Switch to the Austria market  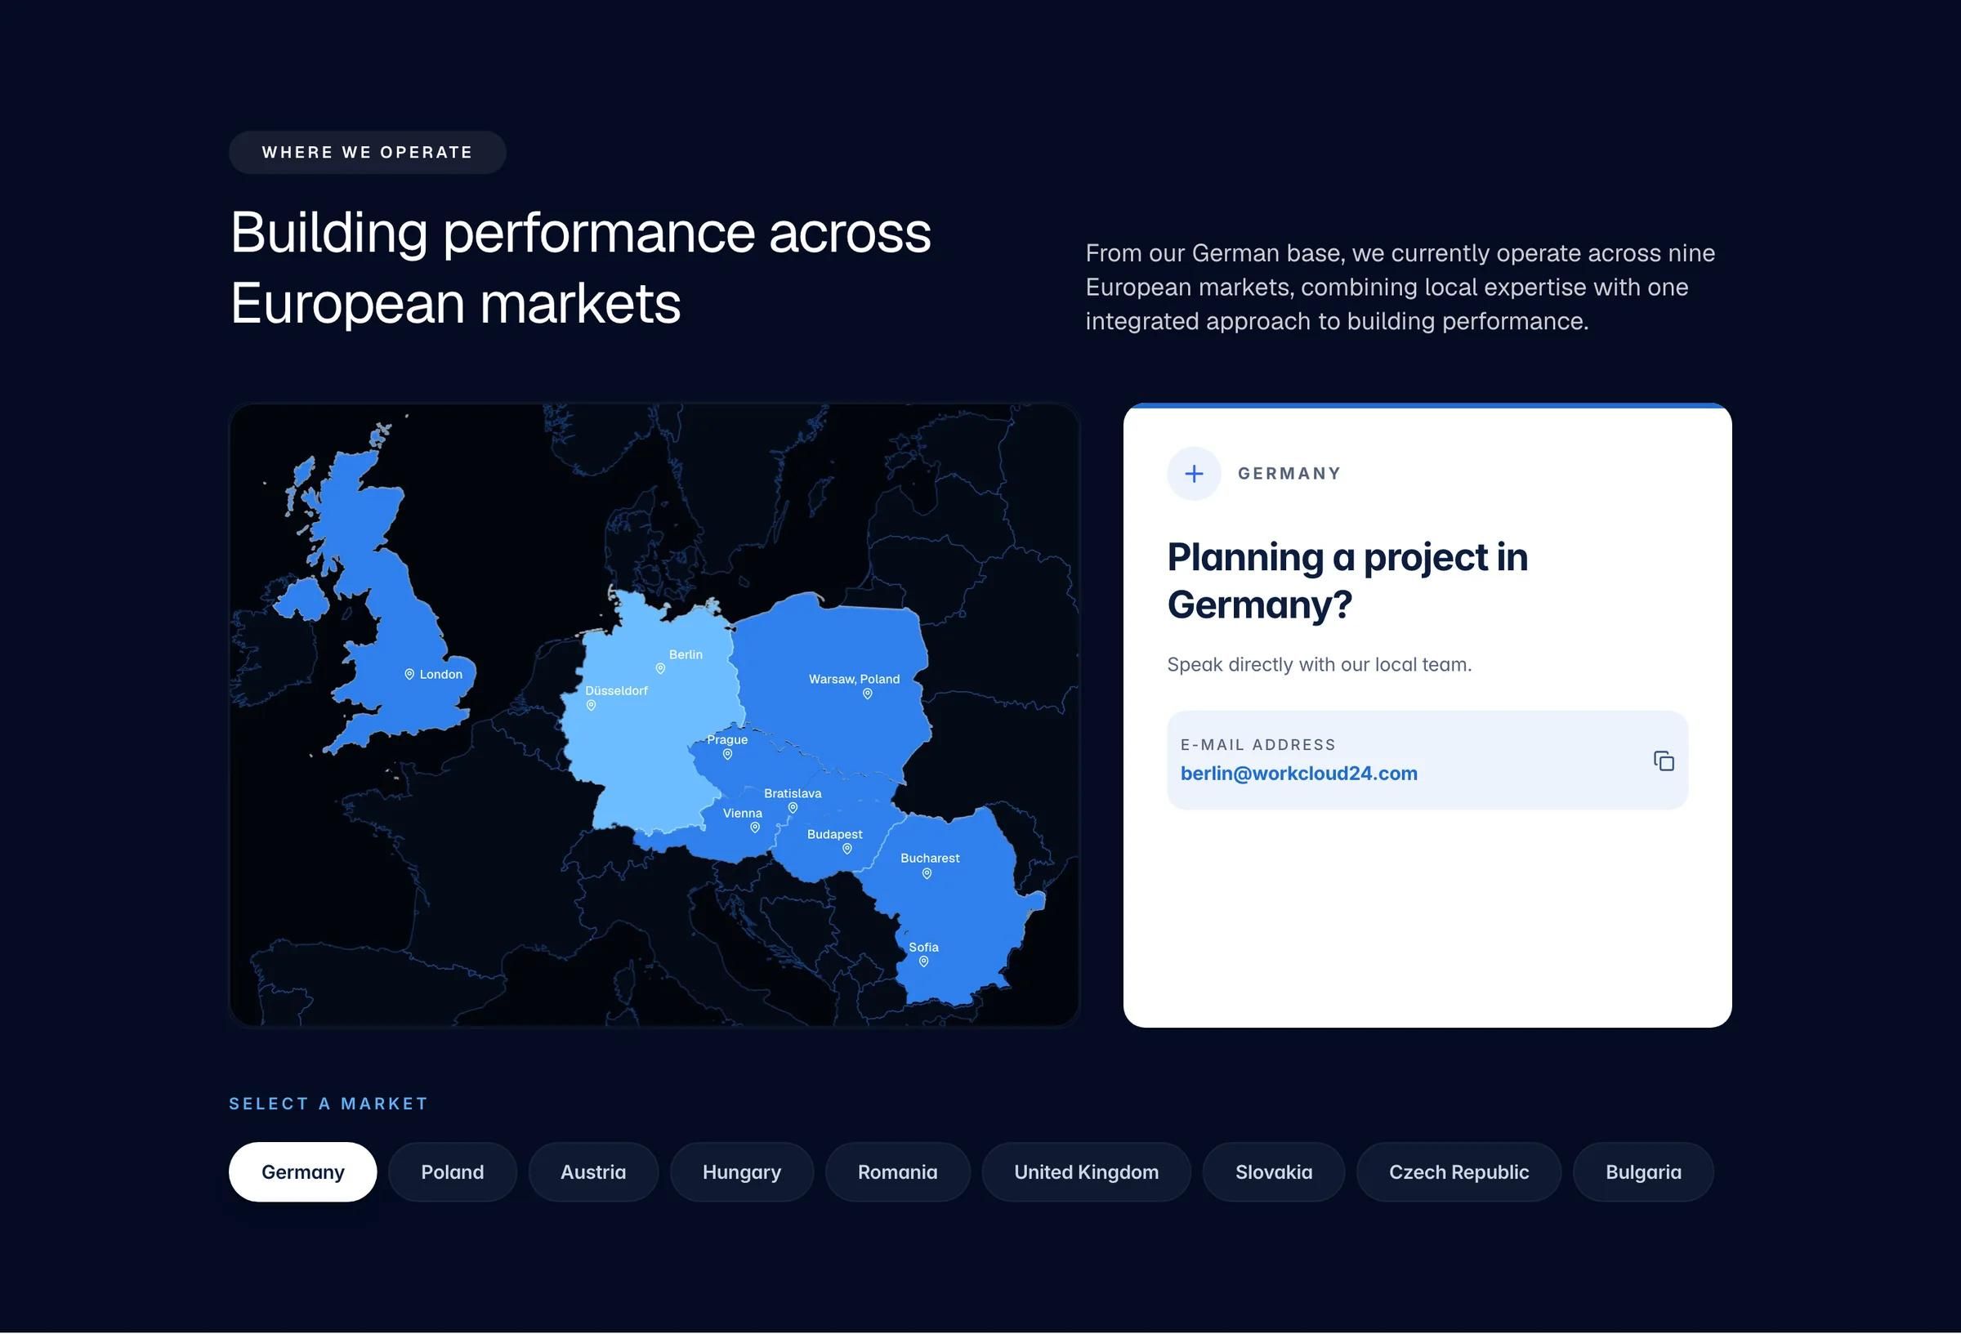[x=593, y=1172]
